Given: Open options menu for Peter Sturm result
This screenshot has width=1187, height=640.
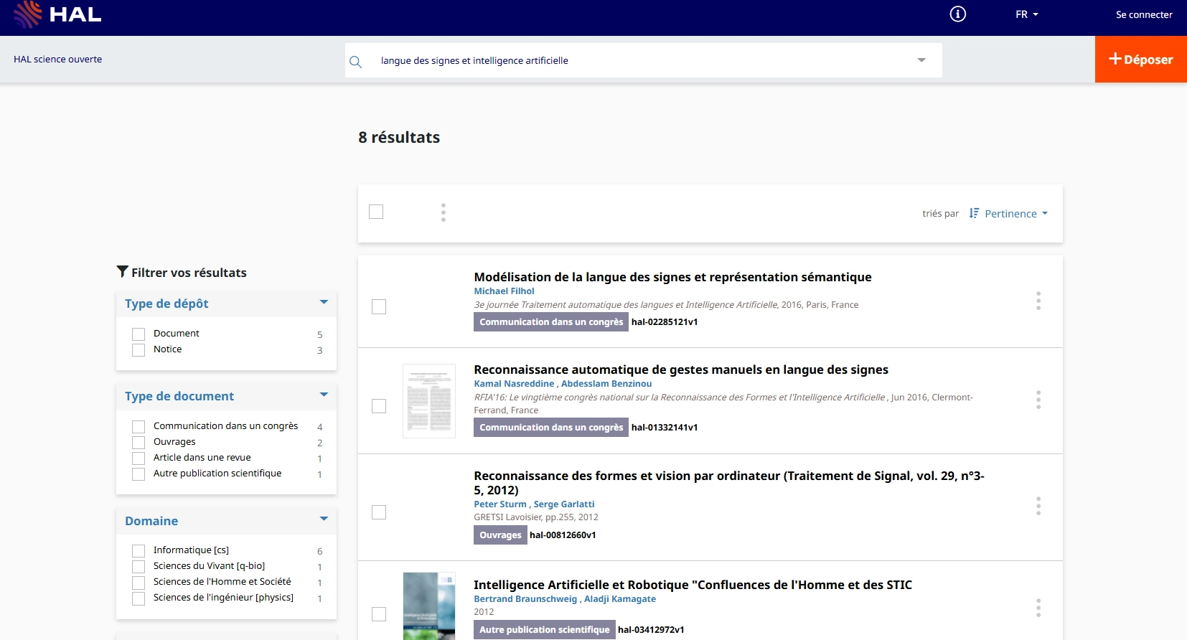Looking at the screenshot, I should click(x=1038, y=506).
